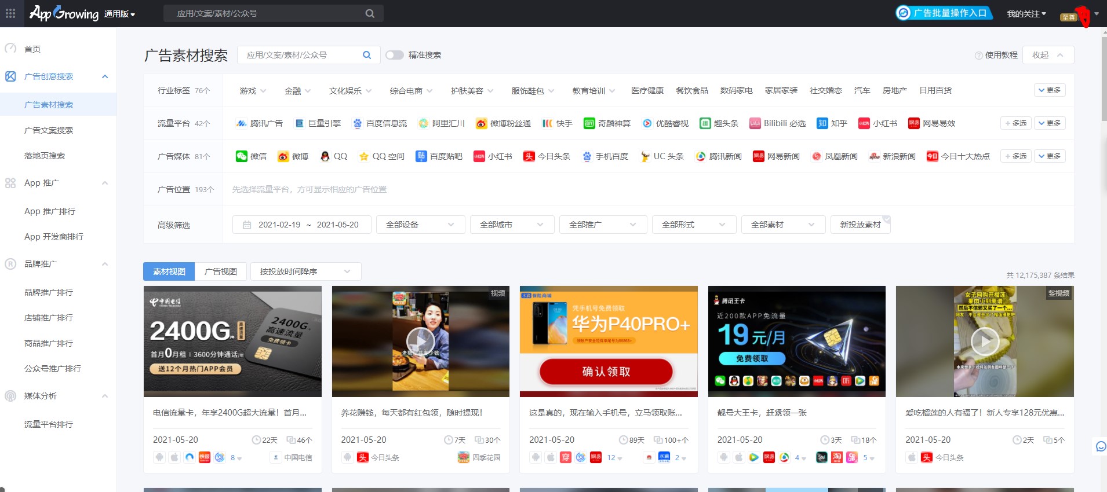Open the 华为P40PRO+ ad thumbnail
1107x492 pixels.
point(609,342)
